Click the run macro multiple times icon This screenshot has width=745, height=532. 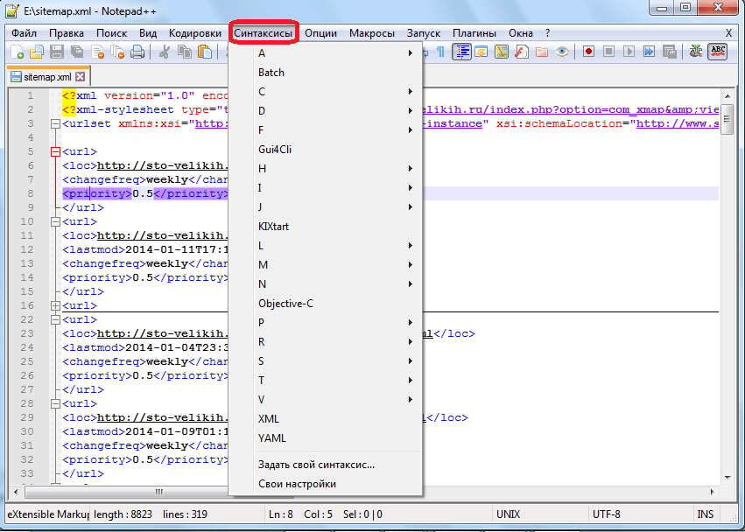click(x=649, y=52)
